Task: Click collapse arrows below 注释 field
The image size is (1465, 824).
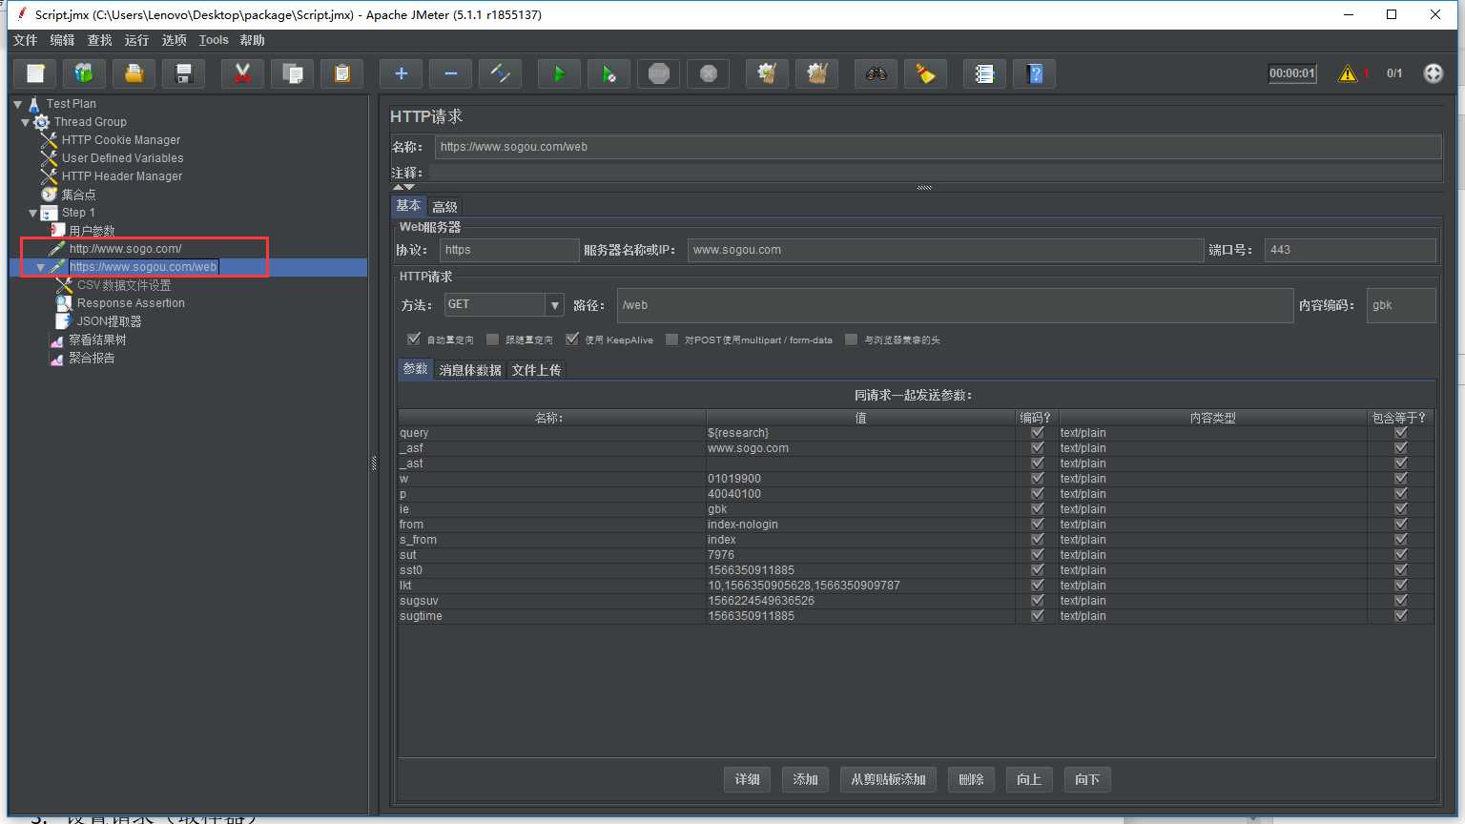Action: point(404,187)
